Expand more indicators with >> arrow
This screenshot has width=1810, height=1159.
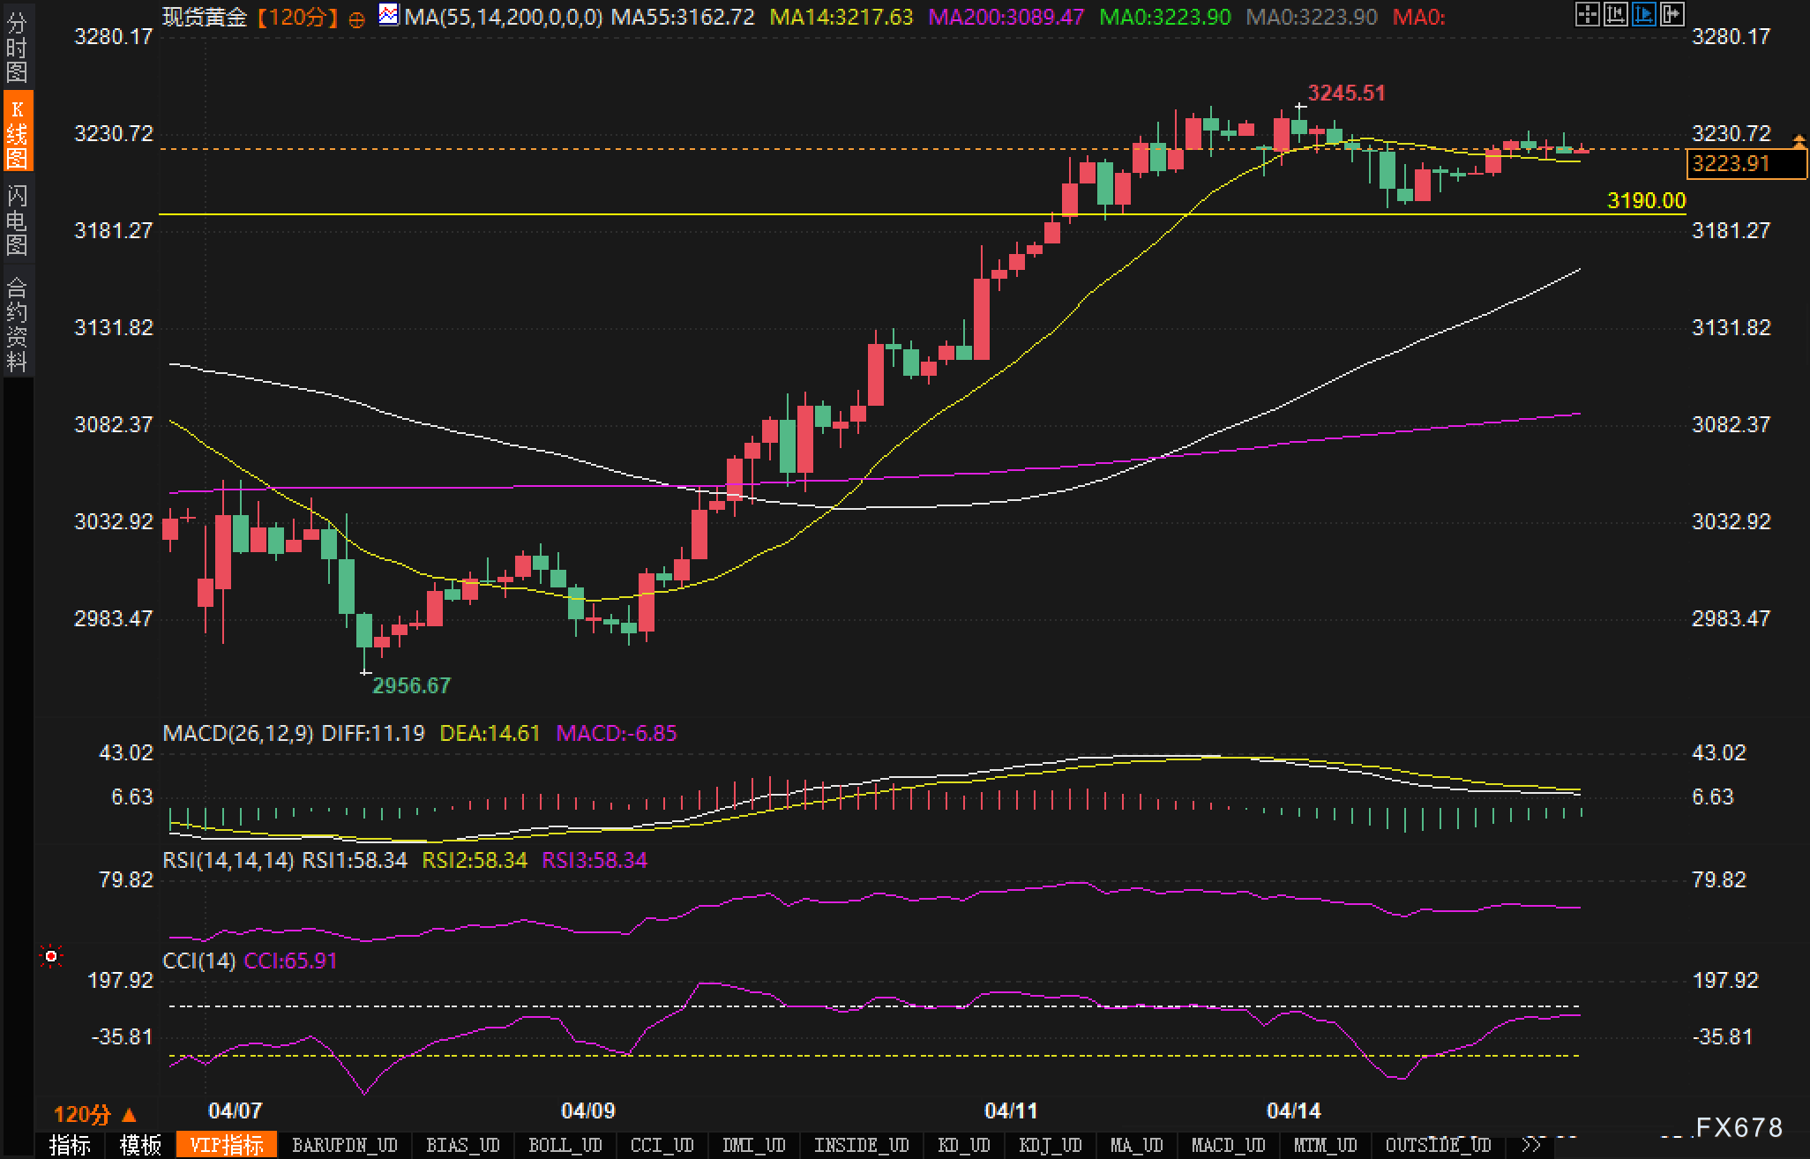coord(1533,1145)
